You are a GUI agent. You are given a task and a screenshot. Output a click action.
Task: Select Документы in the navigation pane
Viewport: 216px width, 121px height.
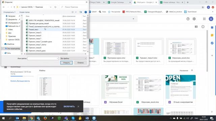click(x=12, y=19)
